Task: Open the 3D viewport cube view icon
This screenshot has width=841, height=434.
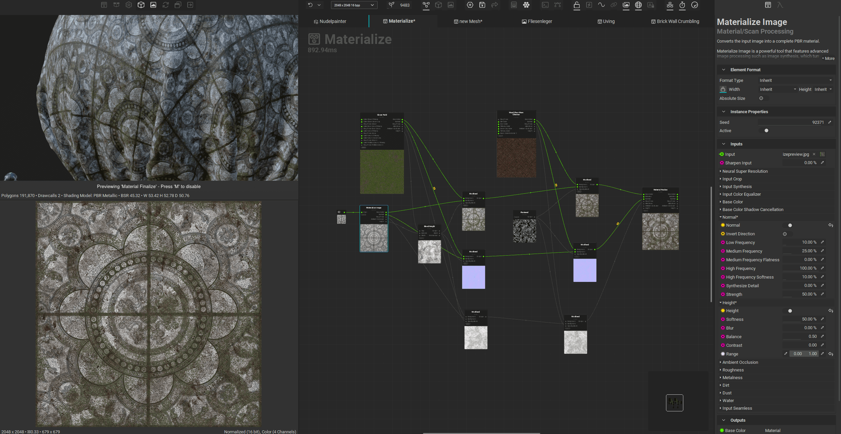Action: coord(141,5)
